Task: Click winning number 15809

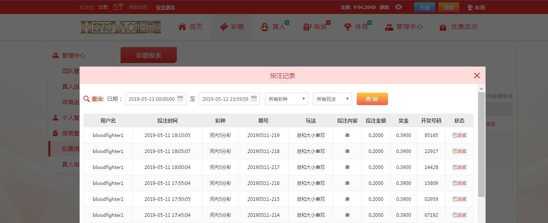Action: tap(431, 183)
